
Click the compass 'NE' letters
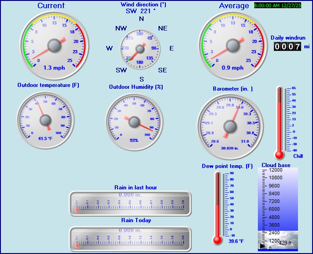(163, 28)
